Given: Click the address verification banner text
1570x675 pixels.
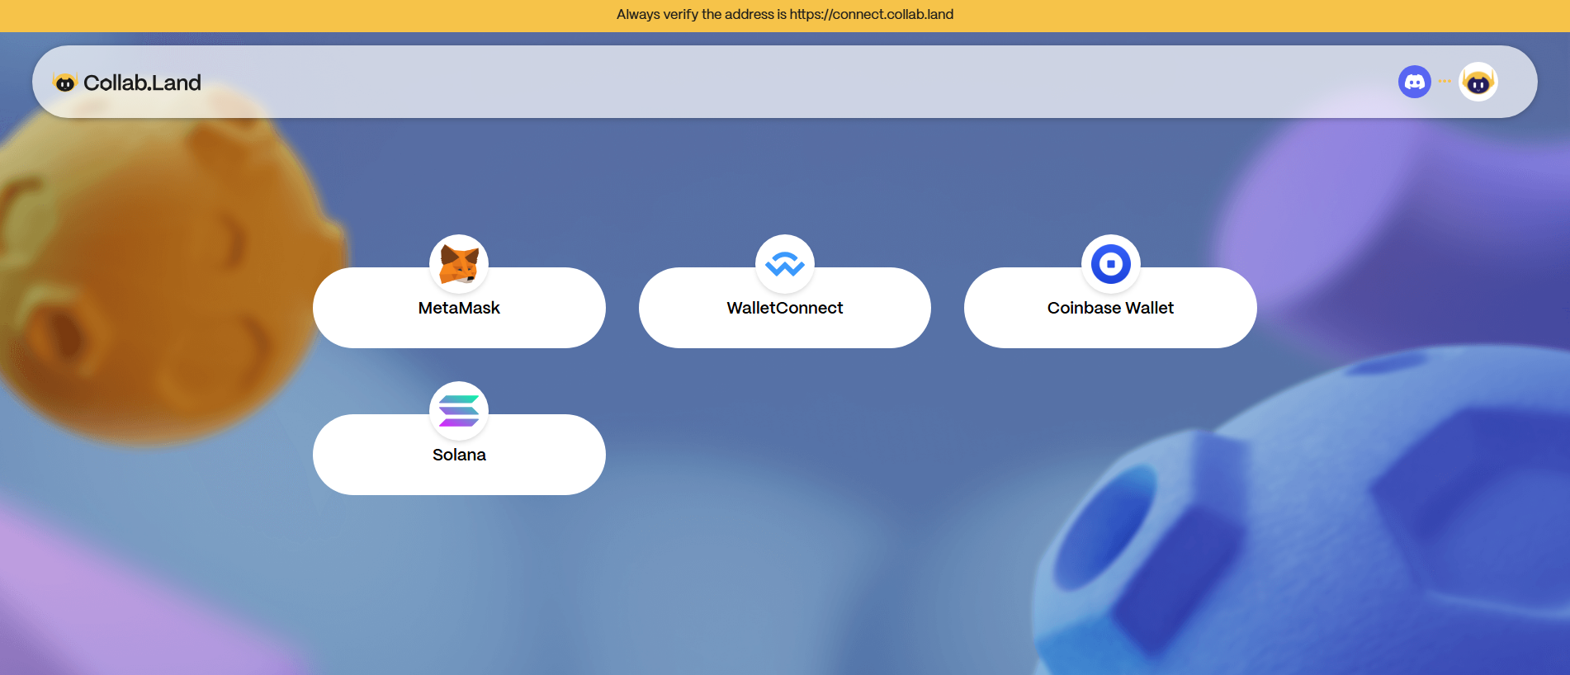Looking at the screenshot, I should pyautogui.click(x=785, y=14).
